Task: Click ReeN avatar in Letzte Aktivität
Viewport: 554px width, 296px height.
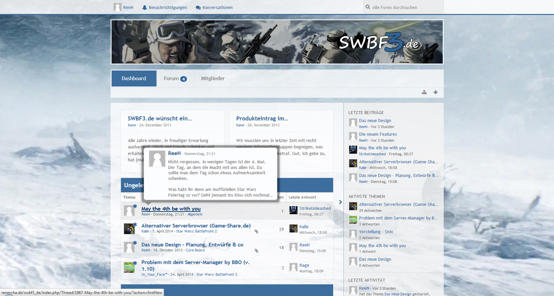Action: (353, 290)
